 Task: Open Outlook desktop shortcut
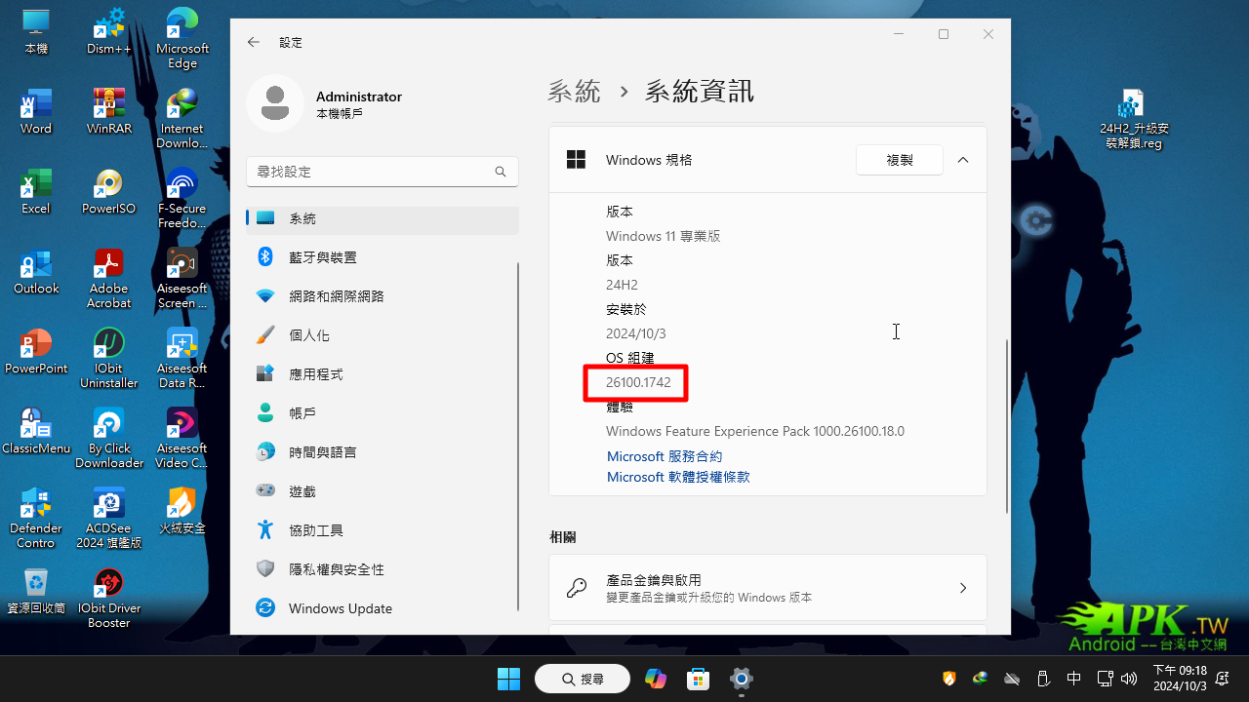click(36, 271)
